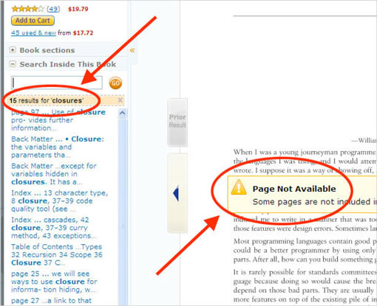
Task: Open Back Matter 'Closure:' search result
Action: pos(58,147)
